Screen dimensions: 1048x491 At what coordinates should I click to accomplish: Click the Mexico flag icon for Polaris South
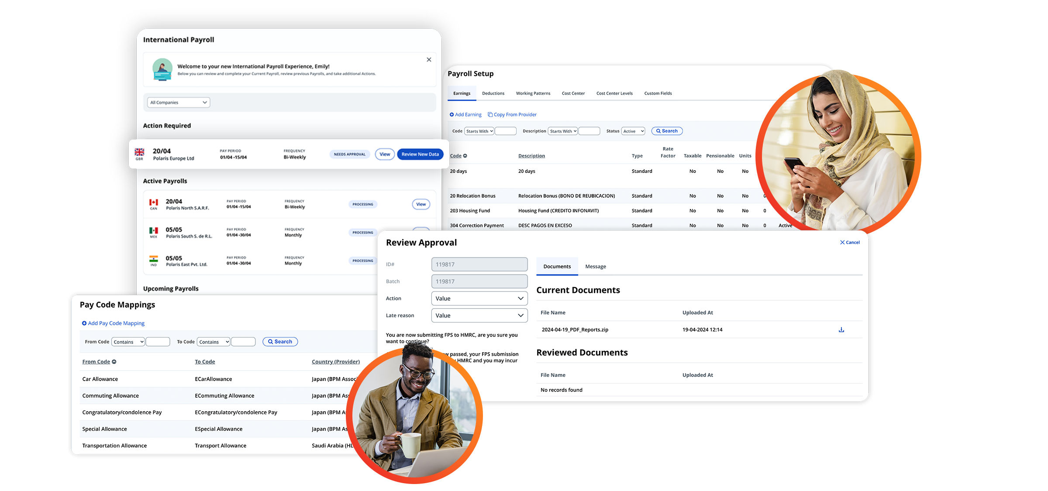[x=154, y=230]
